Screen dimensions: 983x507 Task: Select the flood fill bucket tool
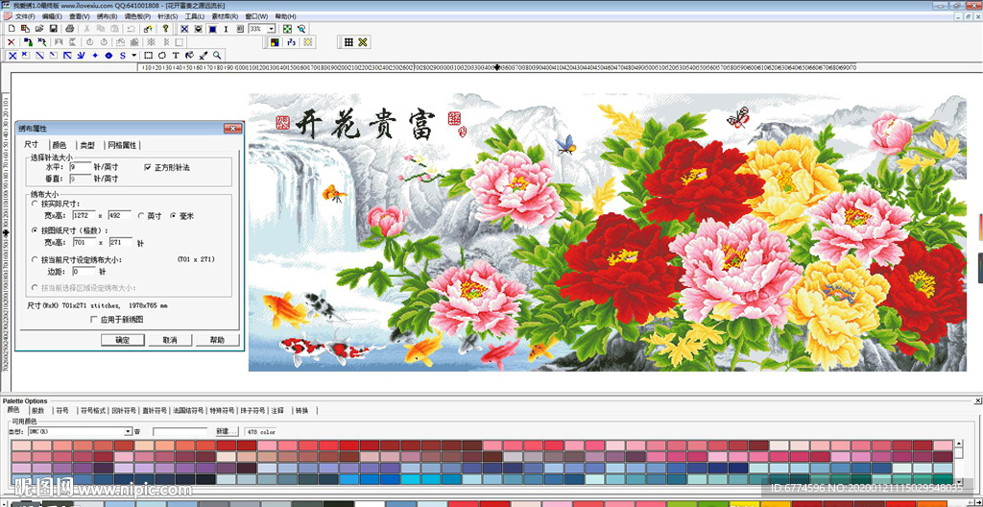click(x=189, y=56)
